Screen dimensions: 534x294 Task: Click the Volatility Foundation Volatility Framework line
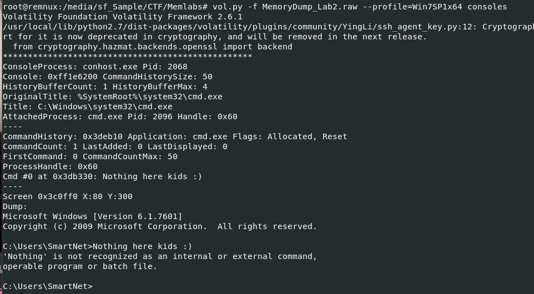(122, 17)
